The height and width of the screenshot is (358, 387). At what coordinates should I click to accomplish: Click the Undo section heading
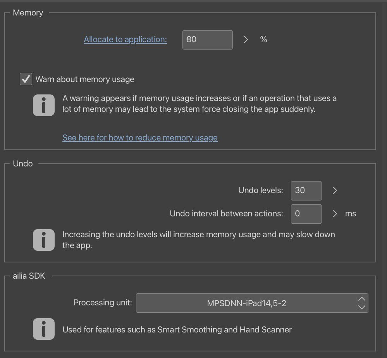(x=23, y=163)
